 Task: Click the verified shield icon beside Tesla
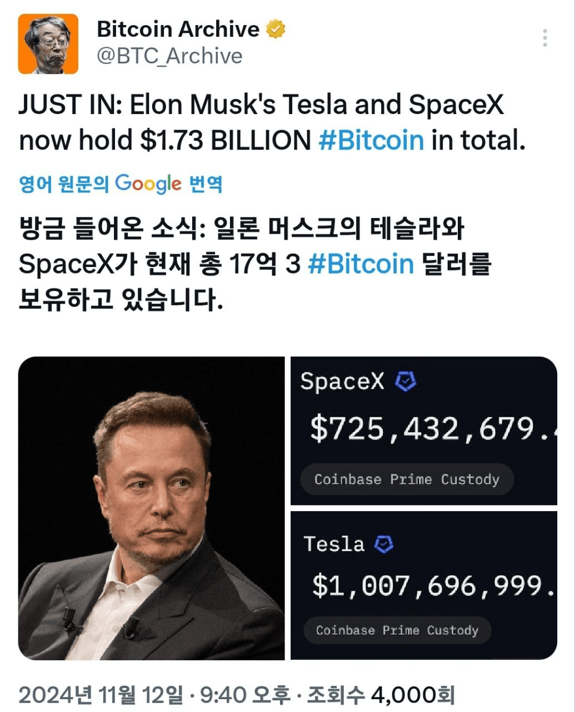pyautogui.click(x=384, y=544)
